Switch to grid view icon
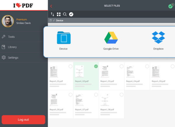 pyautogui.click(x=59, y=14)
